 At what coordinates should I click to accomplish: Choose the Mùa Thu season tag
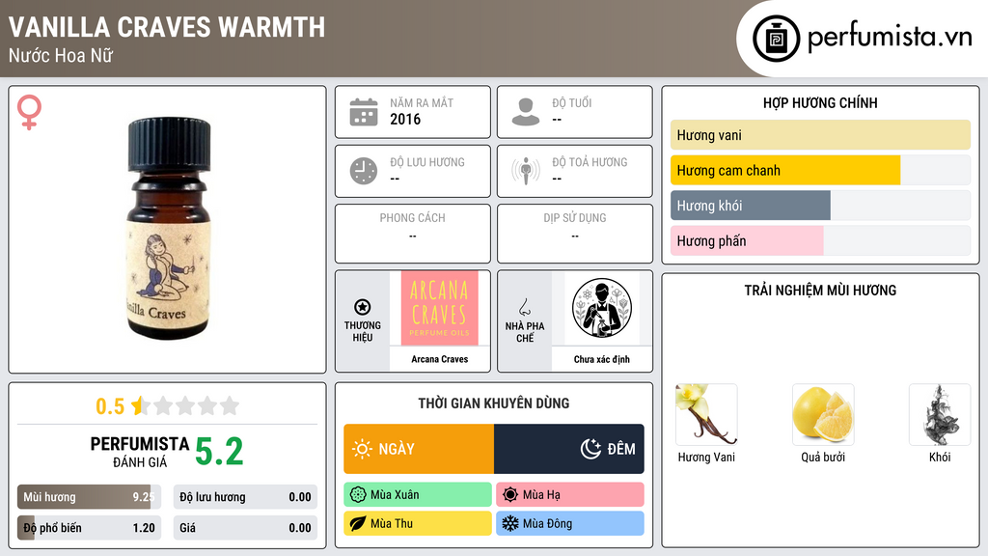(x=418, y=523)
